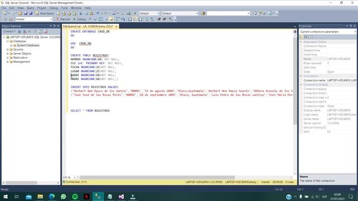Open Visual Studio from taskbar

[121, 197]
